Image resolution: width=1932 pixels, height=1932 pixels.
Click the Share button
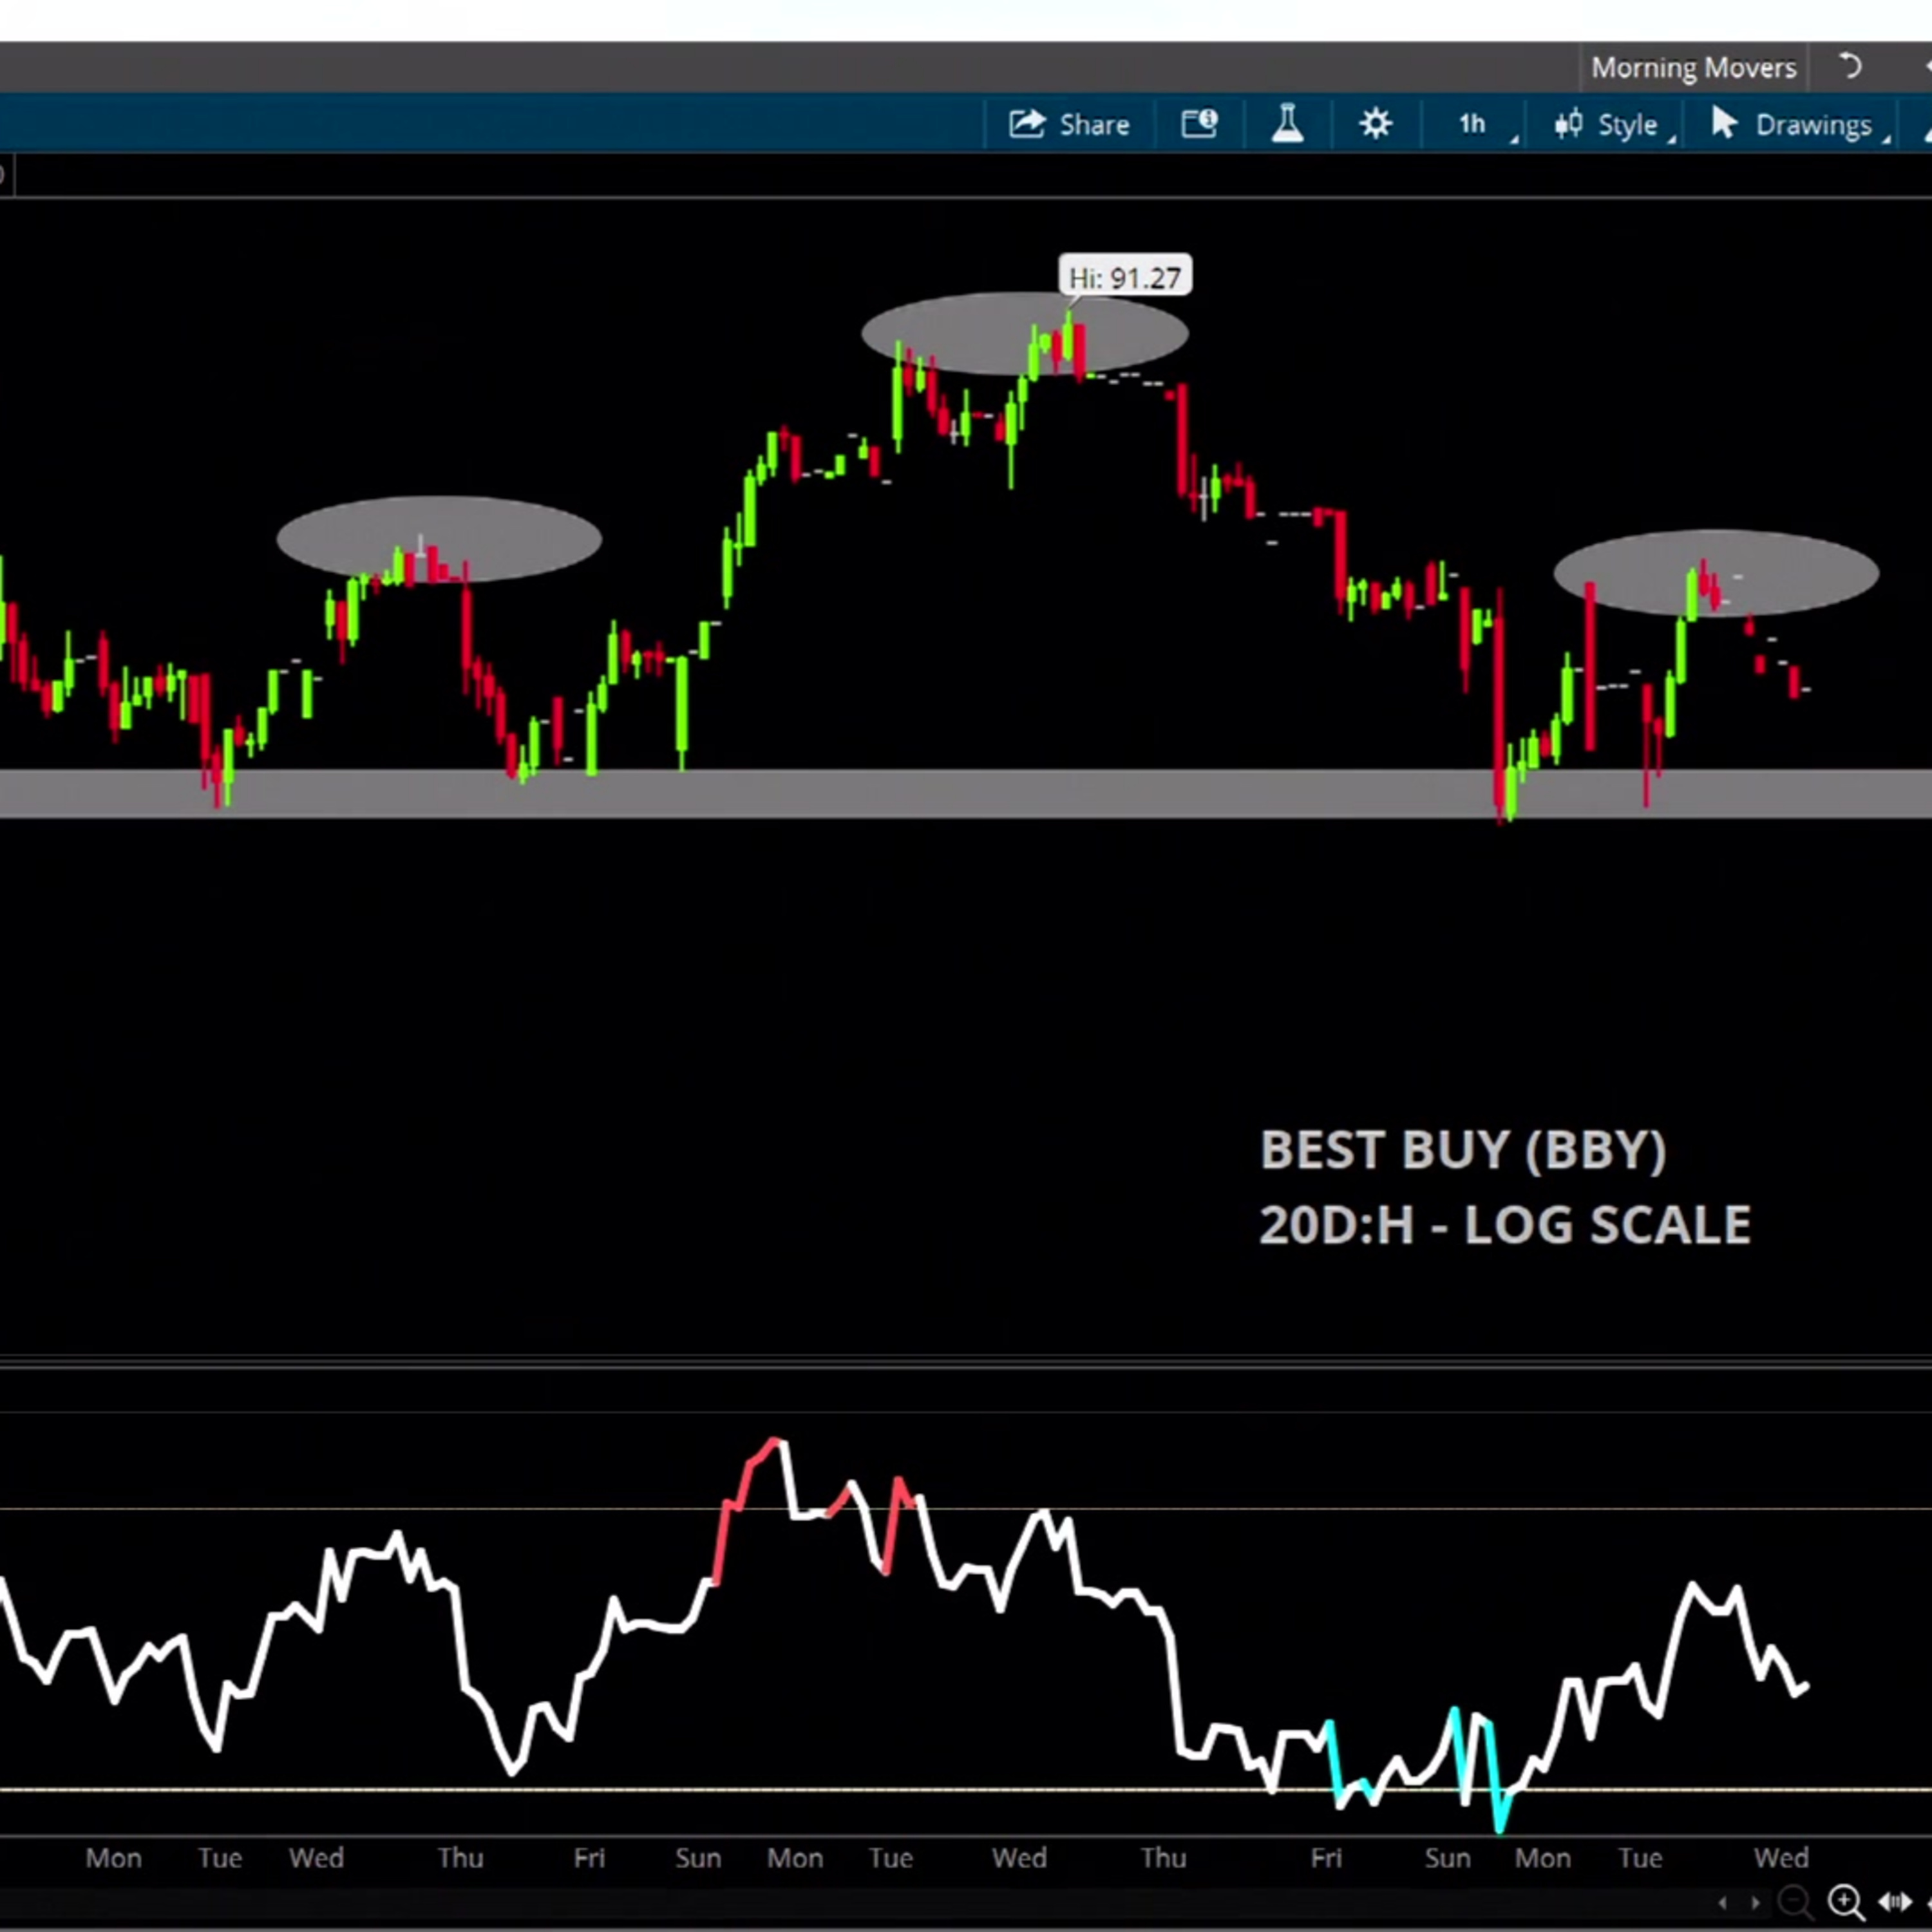[1069, 124]
